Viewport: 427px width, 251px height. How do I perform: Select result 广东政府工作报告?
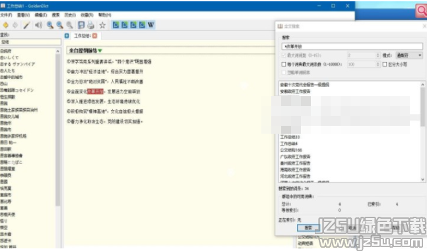point(295,157)
